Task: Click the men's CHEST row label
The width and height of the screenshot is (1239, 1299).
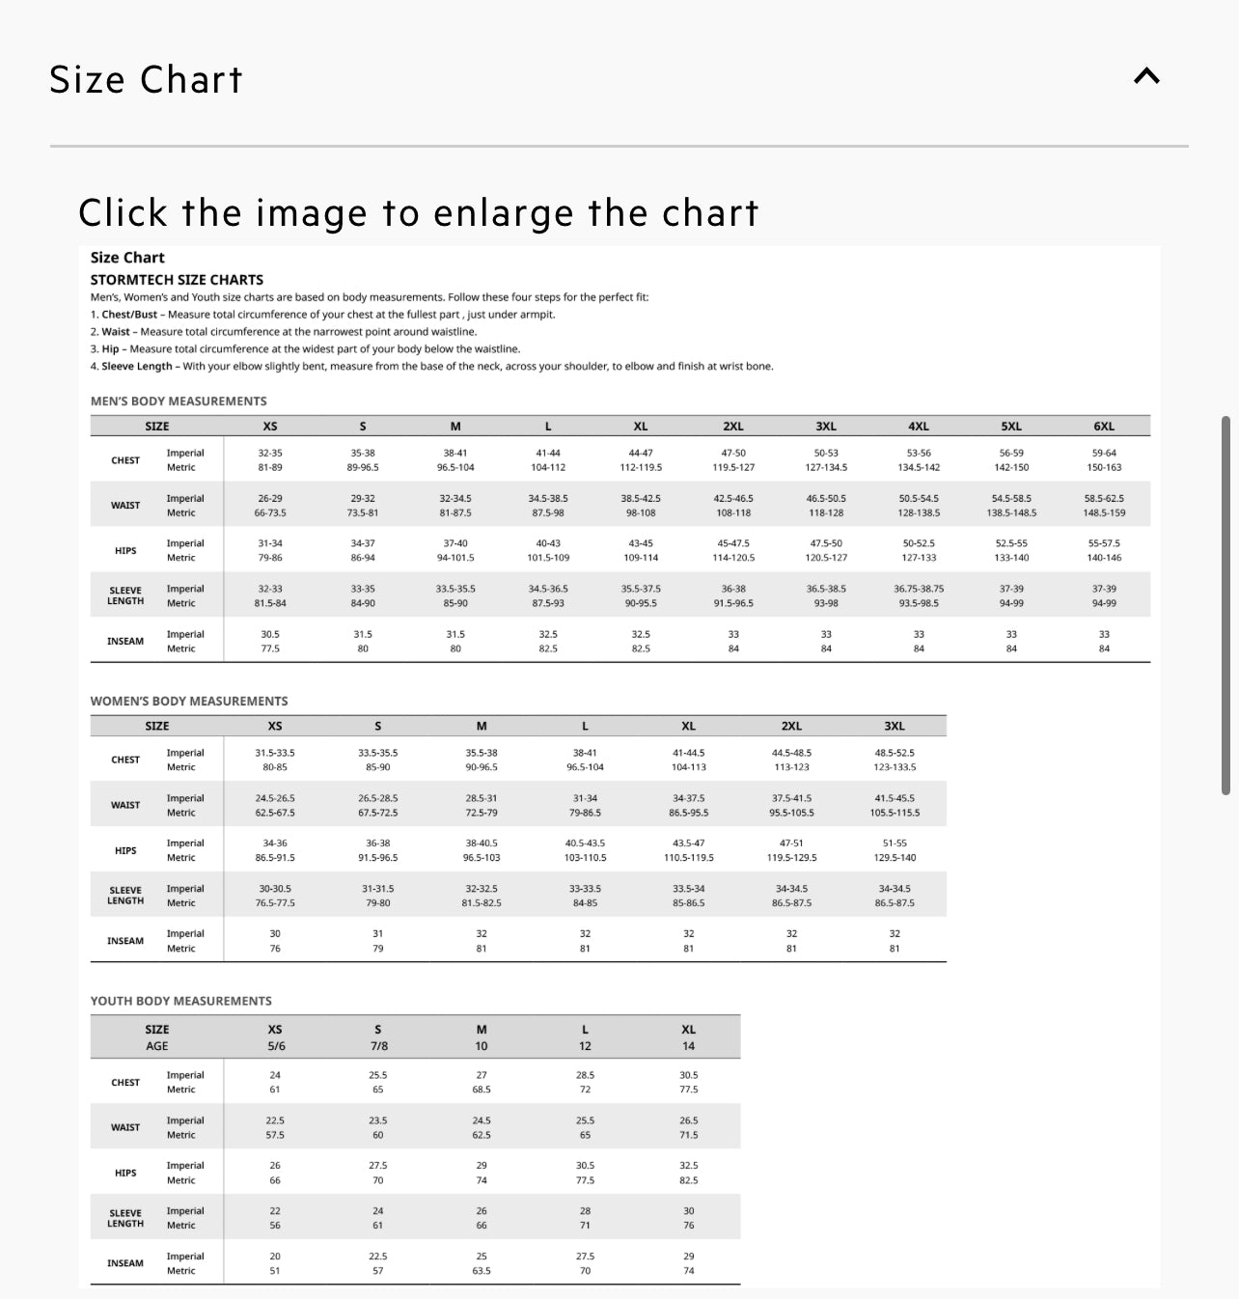Action: pyautogui.click(x=125, y=460)
